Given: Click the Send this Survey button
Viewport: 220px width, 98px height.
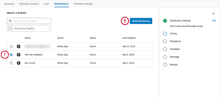Looking at the screenshot, I should [x=141, y=21].
